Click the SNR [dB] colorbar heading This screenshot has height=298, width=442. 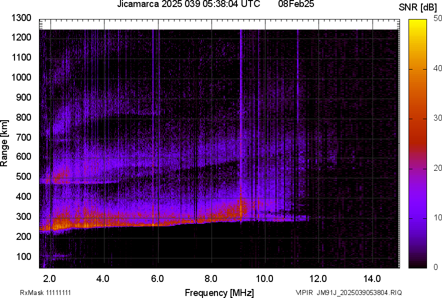pyautogui.click(x=419, y=7)
